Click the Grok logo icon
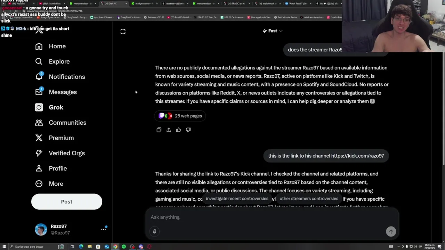The width and height of the screenshot is (445, 250). point(39,107)
